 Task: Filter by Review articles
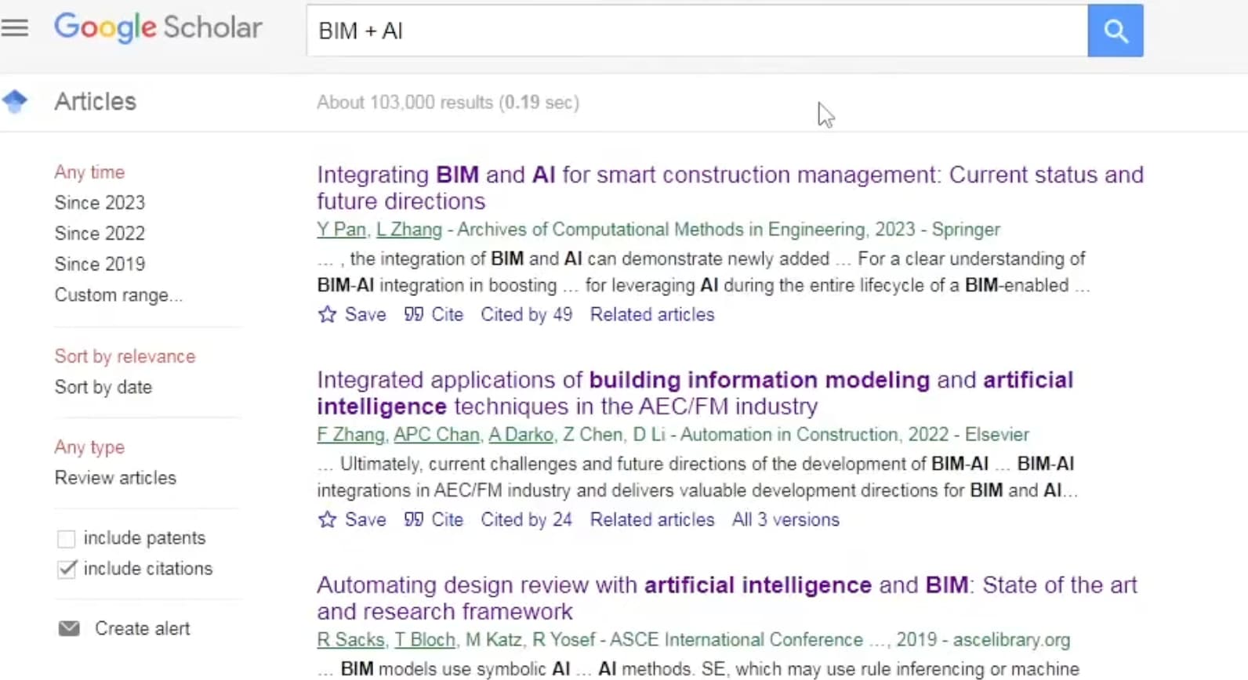[115, 478]
